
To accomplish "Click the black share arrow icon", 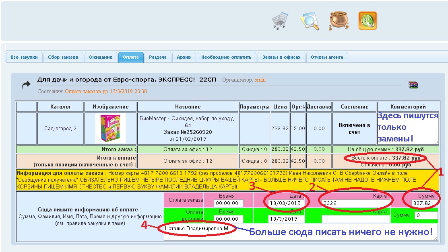I will pos(26,84).
